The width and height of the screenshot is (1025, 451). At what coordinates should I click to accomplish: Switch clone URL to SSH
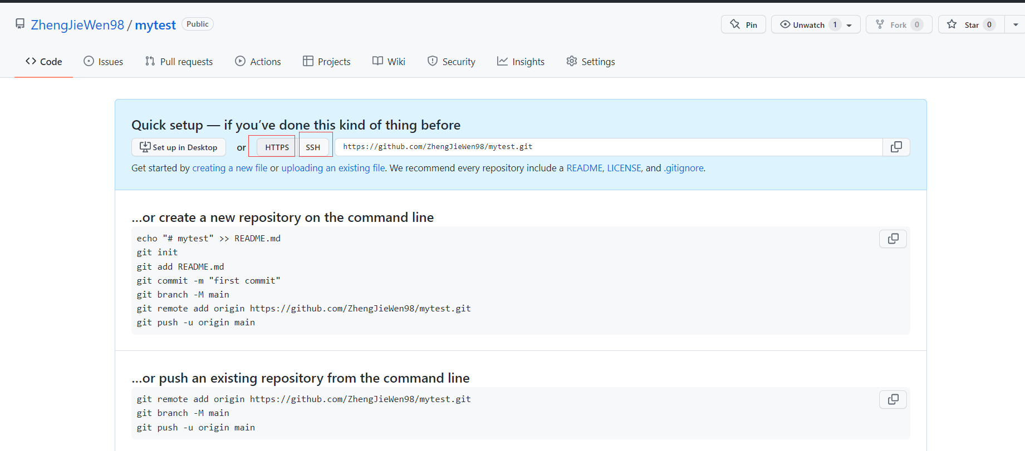click(x=313, y=147)
